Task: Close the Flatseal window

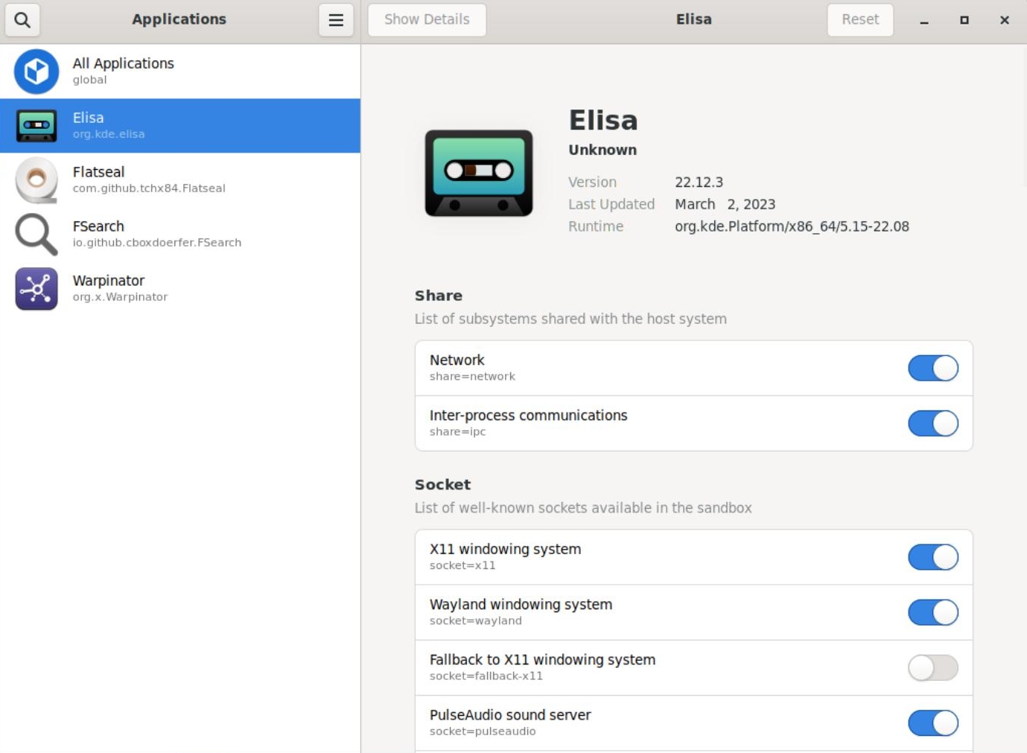Action: click(x=1005, y=20)
